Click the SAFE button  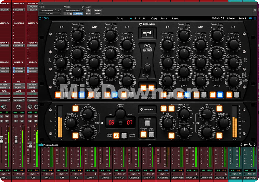(88, 14)
